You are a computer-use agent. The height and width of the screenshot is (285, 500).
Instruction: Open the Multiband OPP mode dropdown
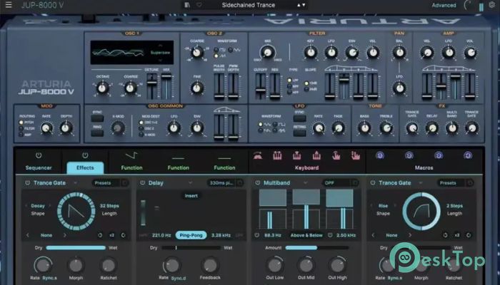tap(335, 182)
